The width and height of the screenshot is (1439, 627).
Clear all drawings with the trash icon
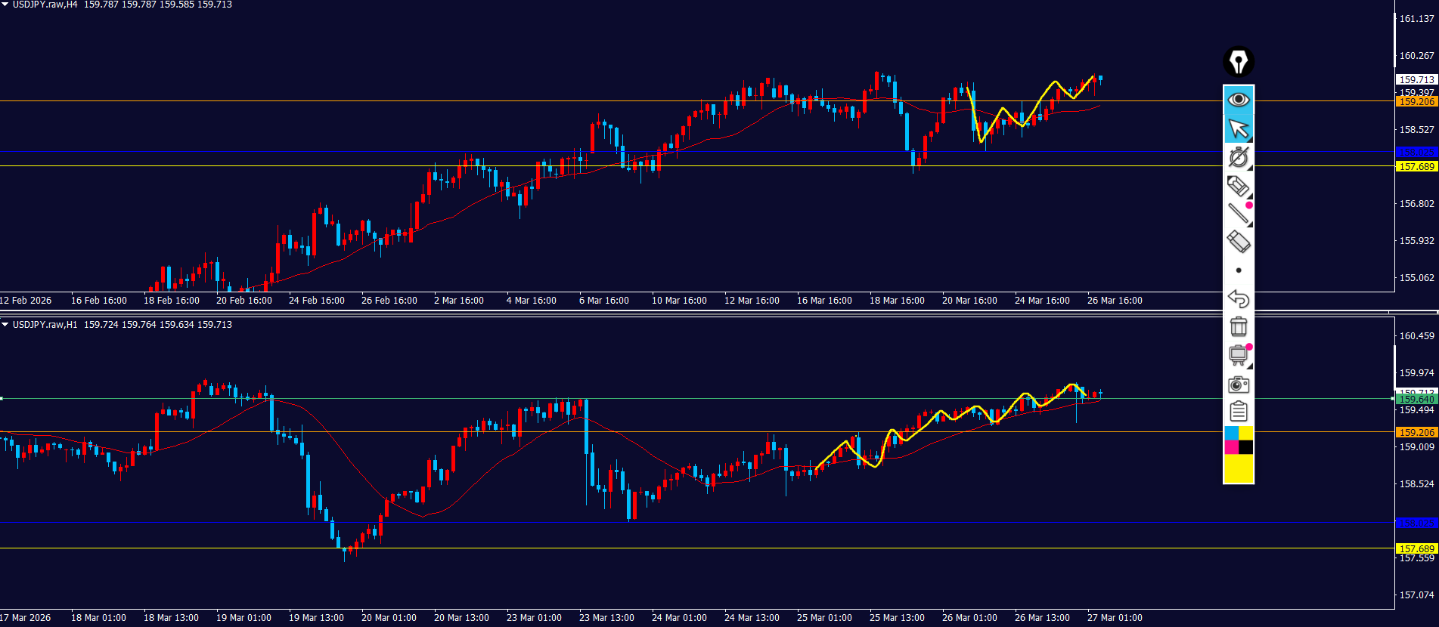tap(1238, 326)
